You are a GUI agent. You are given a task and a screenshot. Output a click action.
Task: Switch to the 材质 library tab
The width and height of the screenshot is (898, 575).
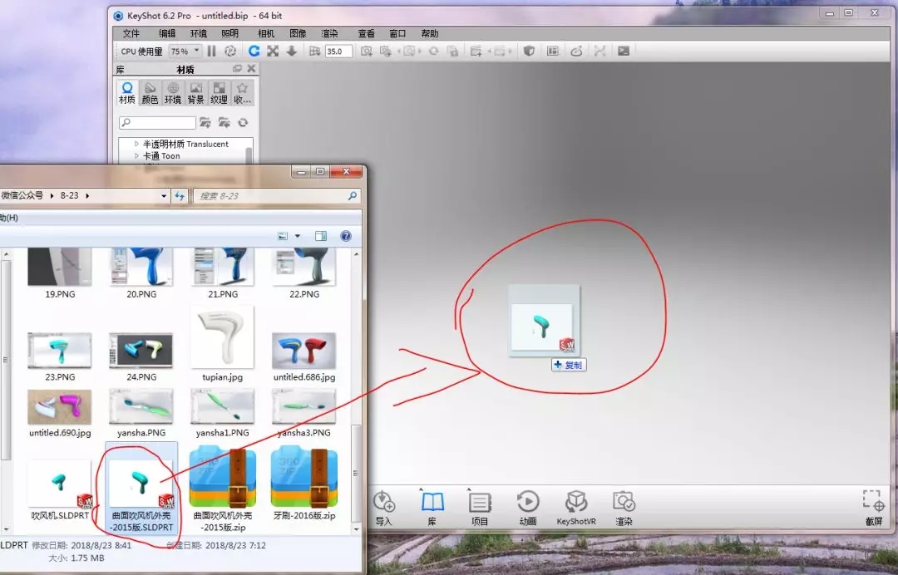click(127, 93)
